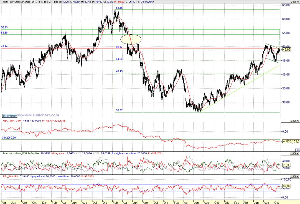Viewport: 300px width, 204px height.
Task: Minimize the WIN price chart panel
Action: tap(292, 2)
